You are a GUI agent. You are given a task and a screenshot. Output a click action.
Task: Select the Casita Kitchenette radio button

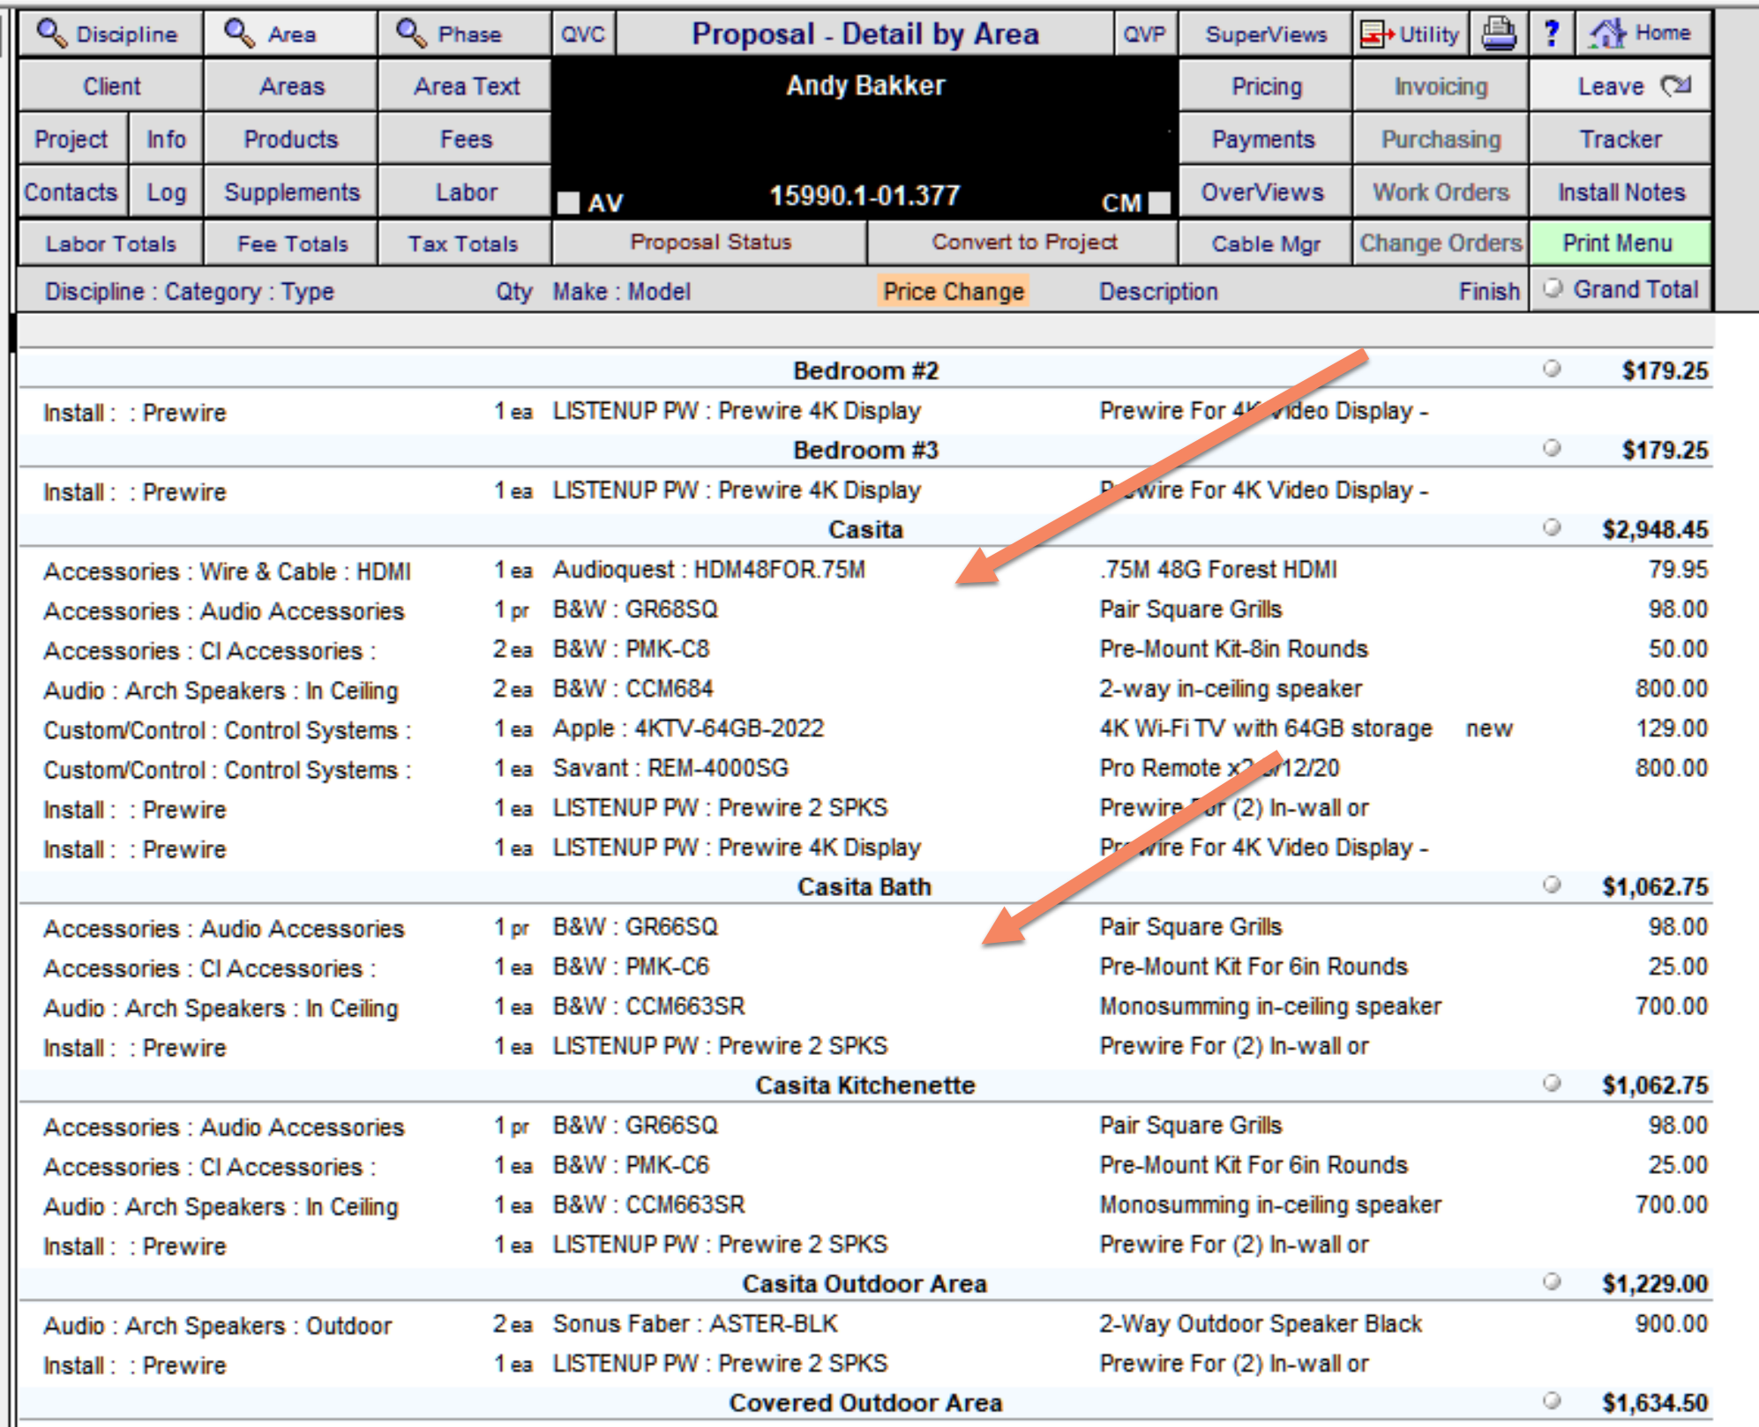click(1552, 1083)
